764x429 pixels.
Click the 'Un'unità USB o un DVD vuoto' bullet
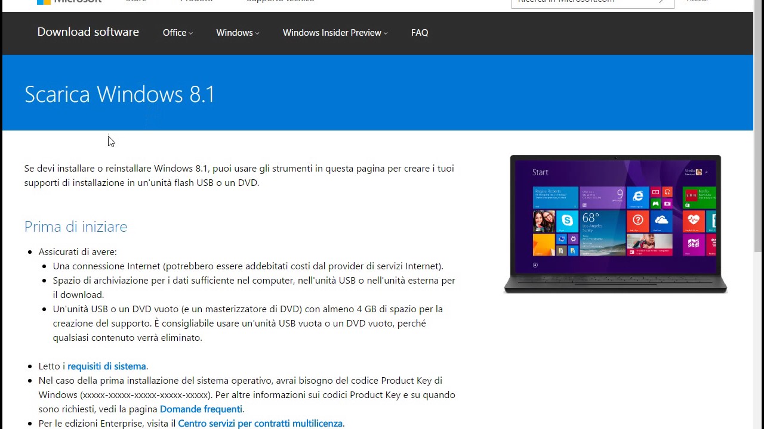pyautogui.click(x=248, y=323)
